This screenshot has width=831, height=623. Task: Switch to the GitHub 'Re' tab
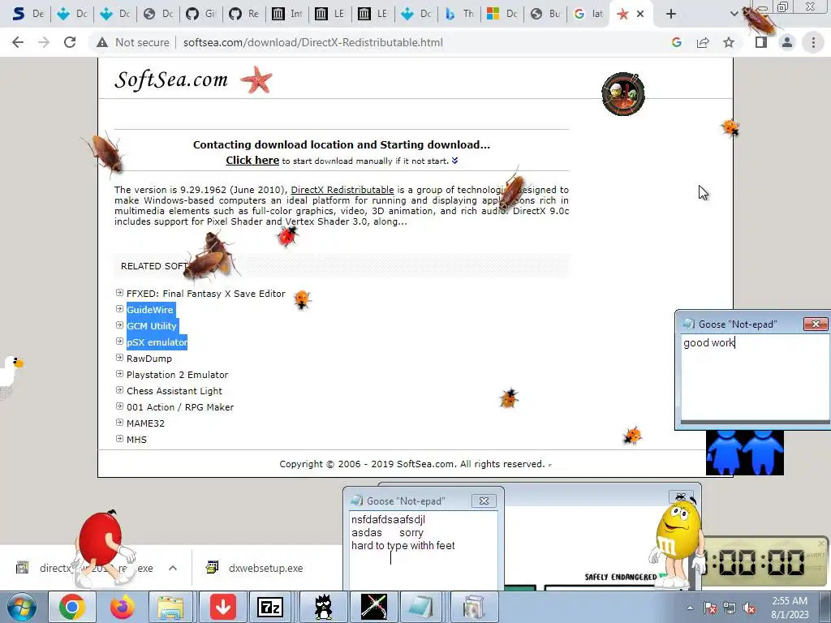(x=243, y=14)
